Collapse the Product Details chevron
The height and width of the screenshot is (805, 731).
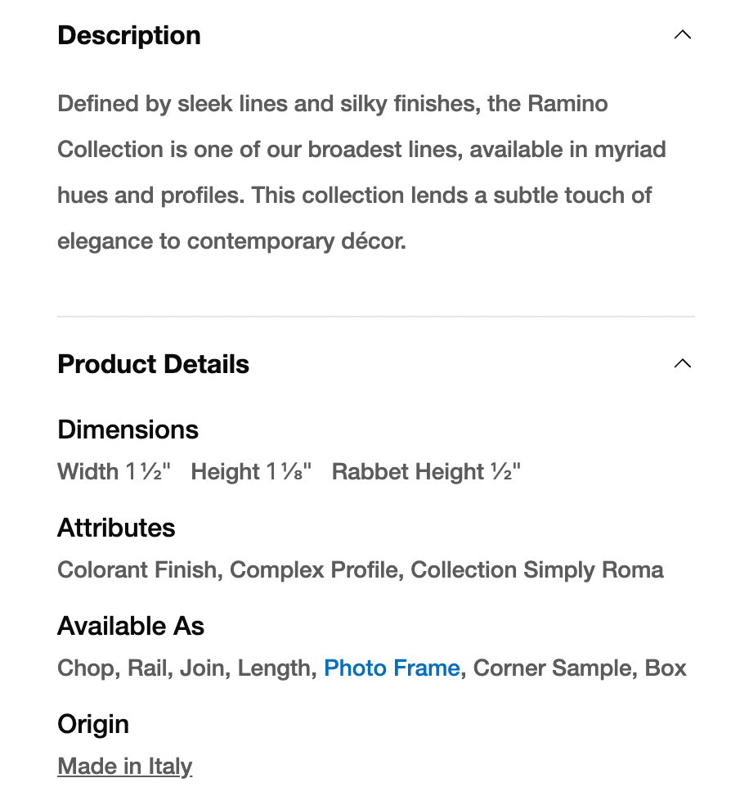pos(682,364)
